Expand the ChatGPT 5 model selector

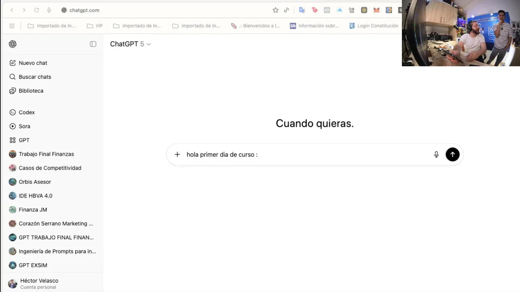(130, 44)
